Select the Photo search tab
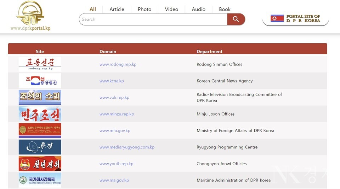 [144, 9]
